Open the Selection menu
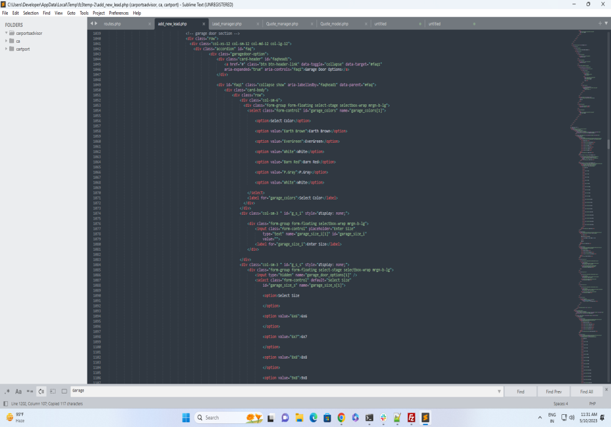This screenshot has width=611, height=427. click(31, 13)
